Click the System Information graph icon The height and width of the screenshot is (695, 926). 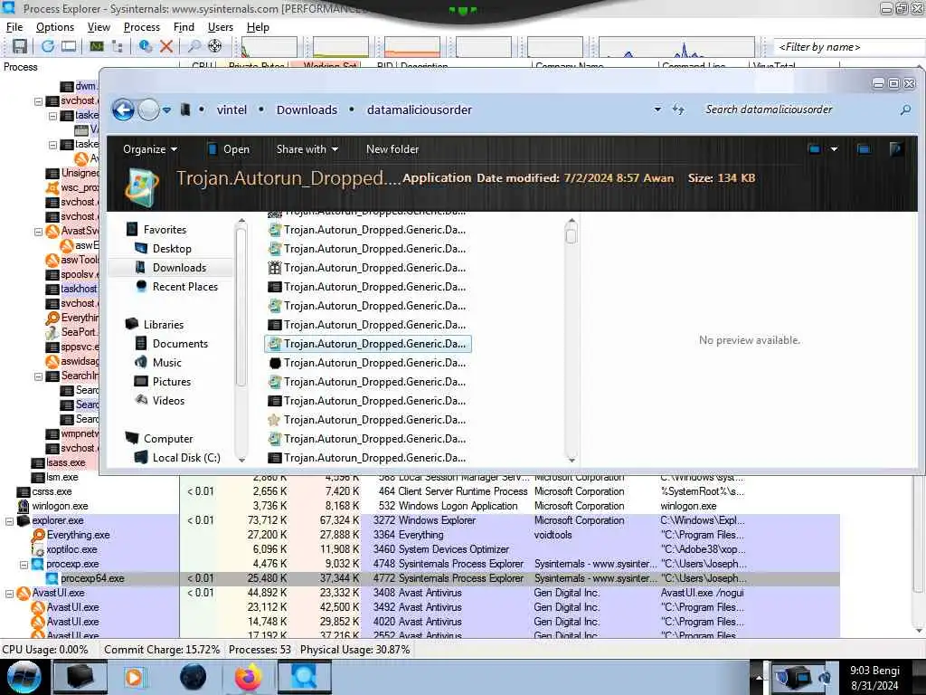click(x=97, y=46)
